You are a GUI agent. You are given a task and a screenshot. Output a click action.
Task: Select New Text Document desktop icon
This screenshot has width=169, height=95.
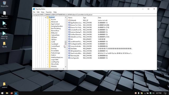pyautogui.click(x=4, y=15)
